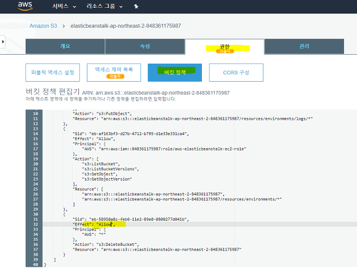Open the AWS home logo
Image resolution: width=357 pixels, height=271 pixels.
click(x=25, y=6)
